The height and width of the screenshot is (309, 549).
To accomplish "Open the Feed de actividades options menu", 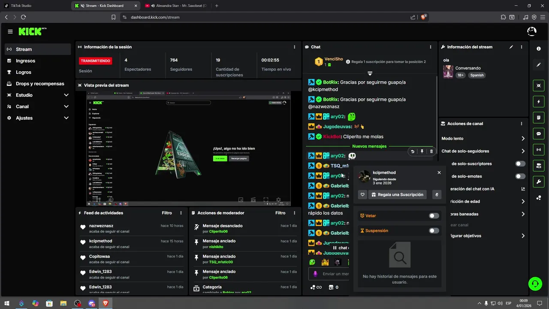I will coord(181,213).
